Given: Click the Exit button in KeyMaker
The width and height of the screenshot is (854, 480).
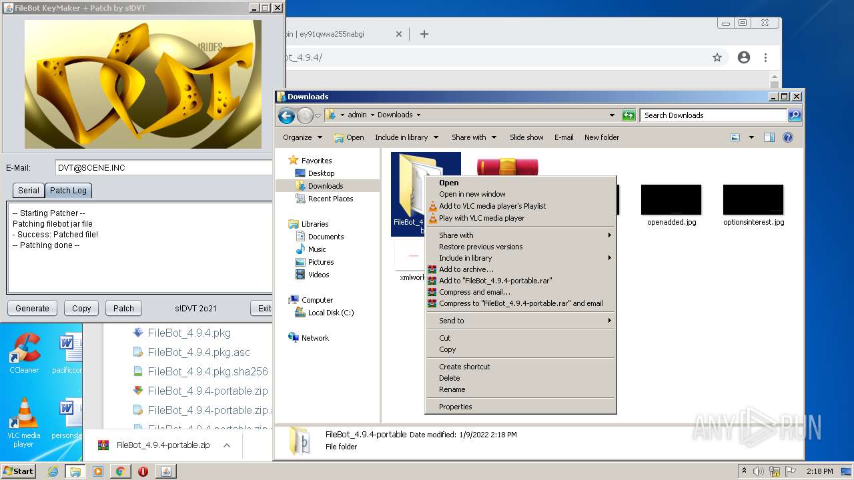Looking at the screenshot, I should pyautogui.click(x=263, y=308).
